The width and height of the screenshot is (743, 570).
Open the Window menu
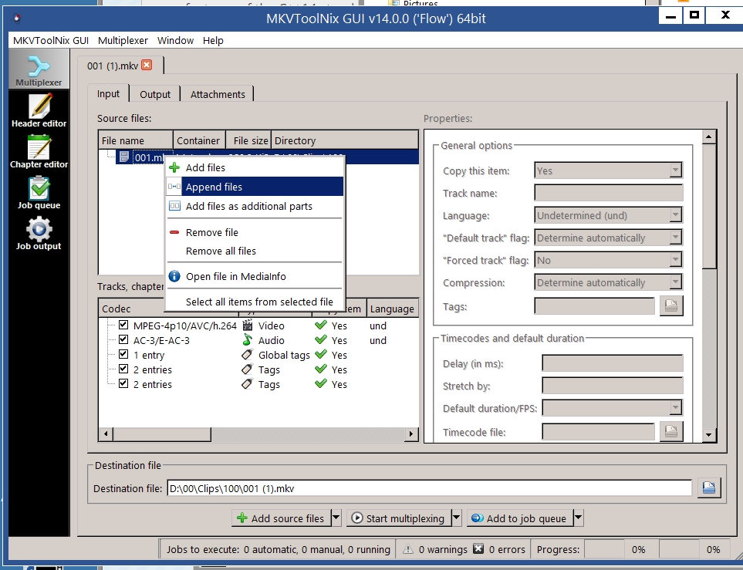click(x=175, y=40)
